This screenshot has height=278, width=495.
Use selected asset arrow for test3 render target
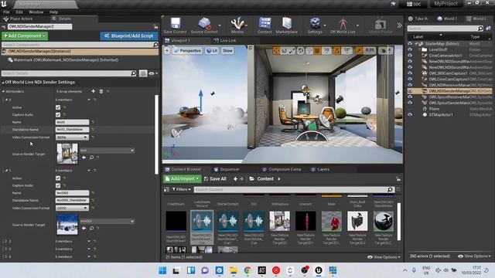click(x=84, y=158)
